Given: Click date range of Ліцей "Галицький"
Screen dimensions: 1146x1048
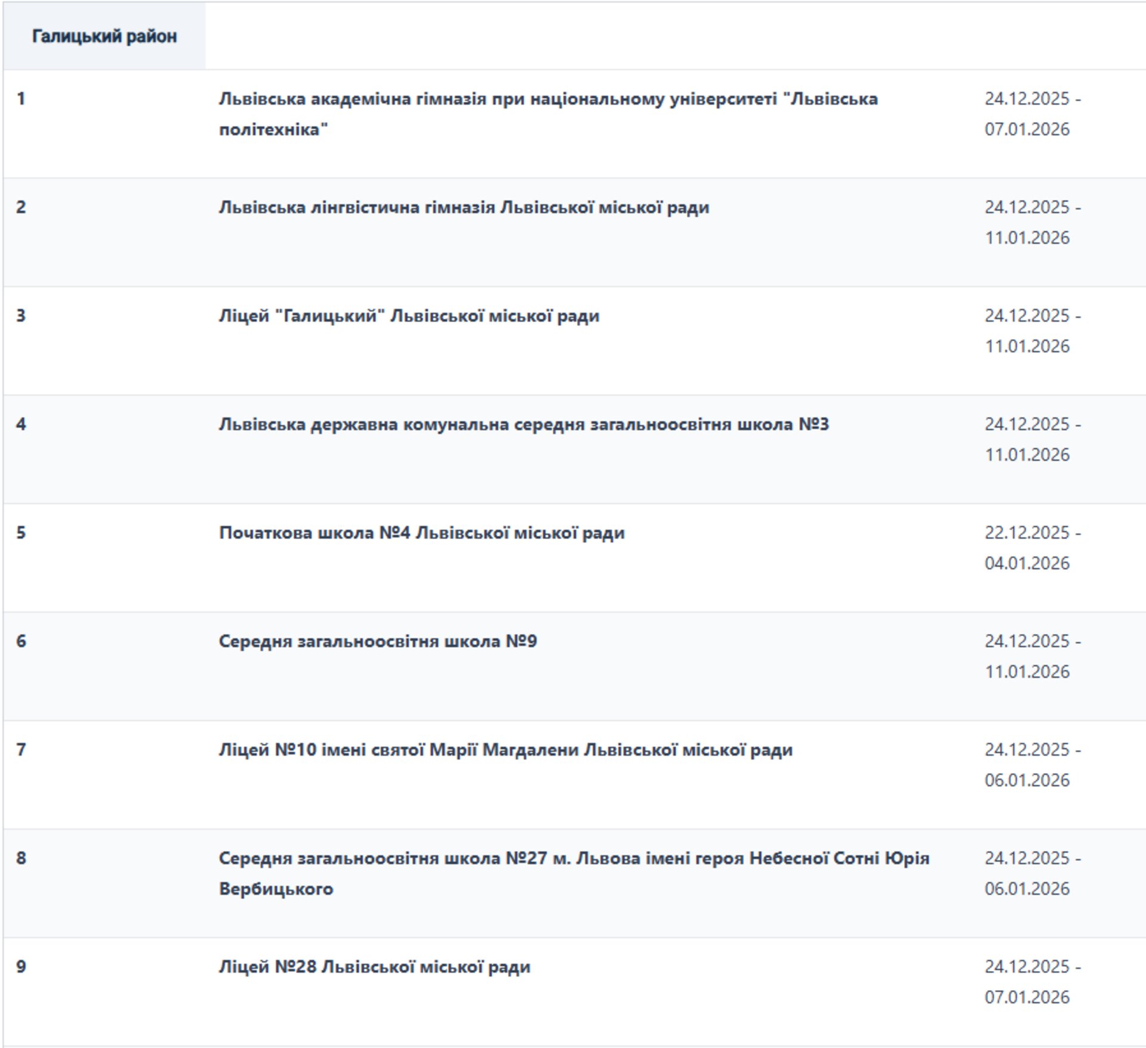Looking at the screenshot, I should tap(1032, 331).
